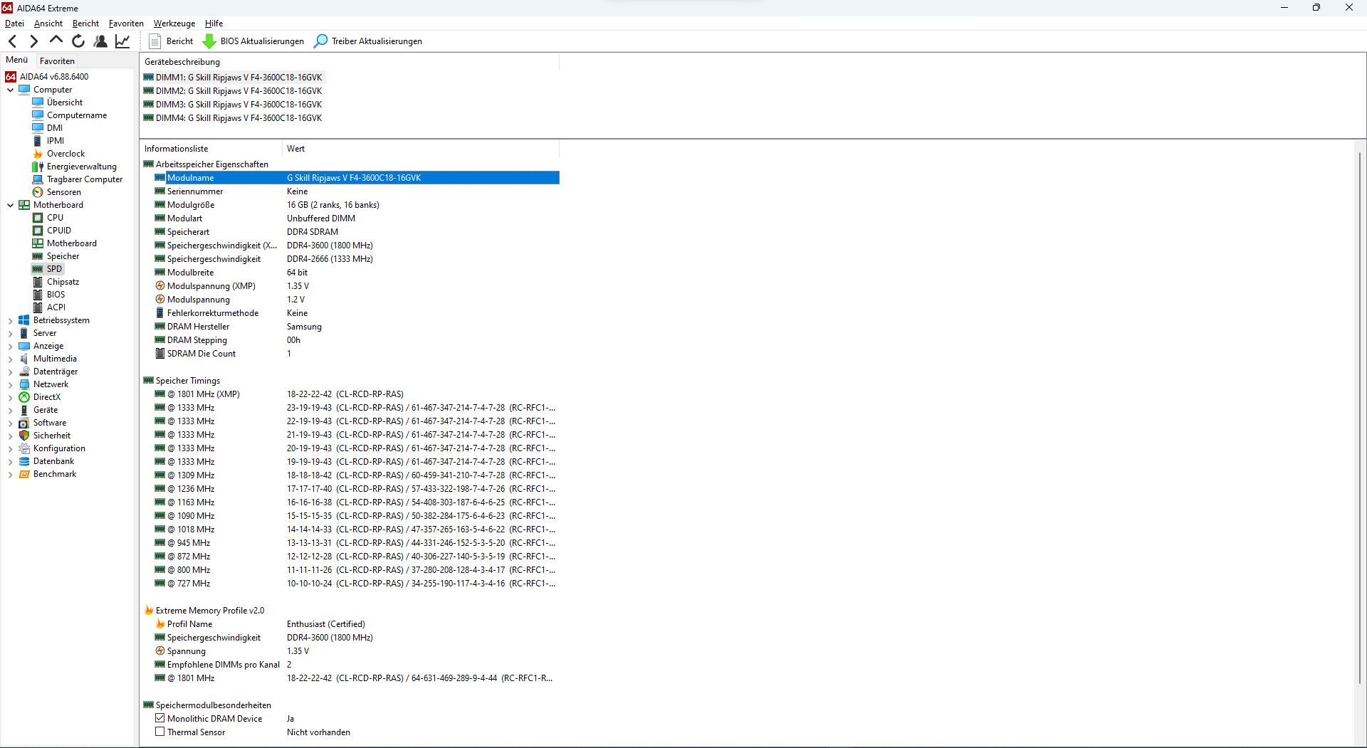This screenshot has height=748, width=1367.
Task: Enable the Thermal Sensor checkbox
Action: point(159,732)
